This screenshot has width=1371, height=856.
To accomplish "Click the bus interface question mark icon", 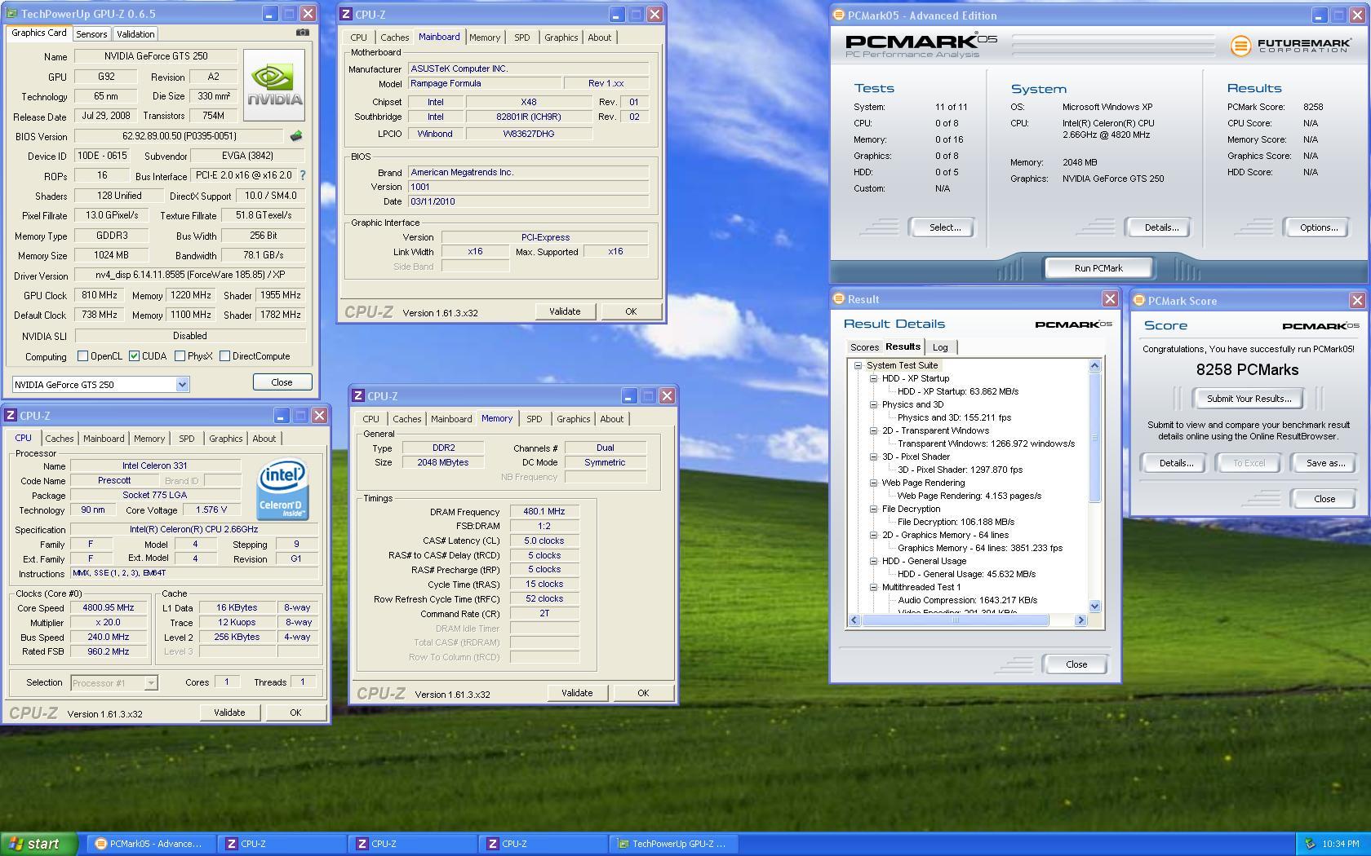I will tap(303, 175).
